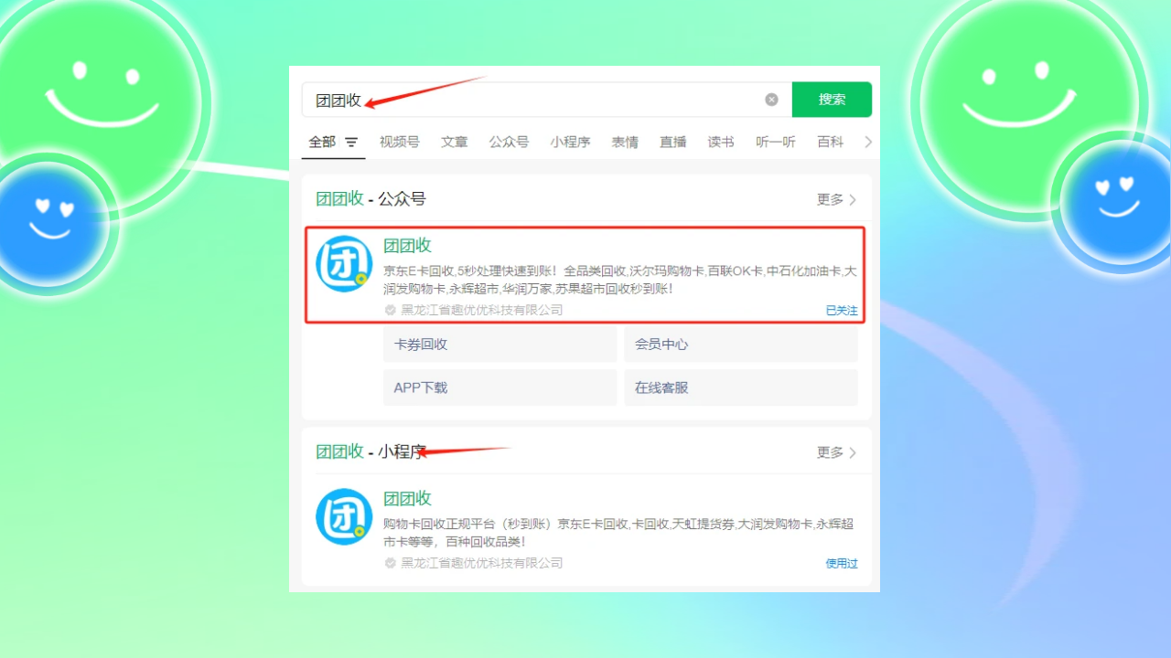Show more tabs with the right chevron
This screenshot has height=658, width=1171.
(868, 142)
